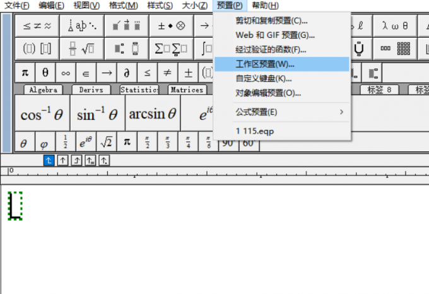The height and width of the screenshot is (294, 429).
Task: Open the 文件(F) menu
Action: [x=17, y=6]
